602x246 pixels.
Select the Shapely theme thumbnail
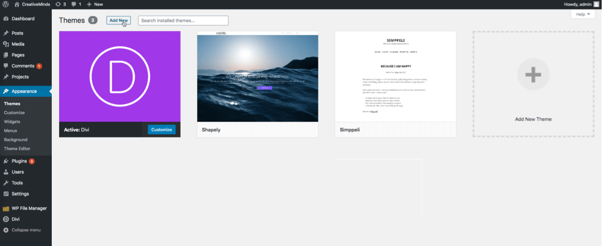tap(257, 78)
